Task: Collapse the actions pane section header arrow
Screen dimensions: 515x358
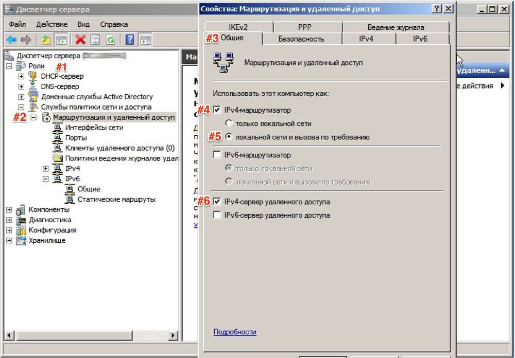Action: click(502, 70)
